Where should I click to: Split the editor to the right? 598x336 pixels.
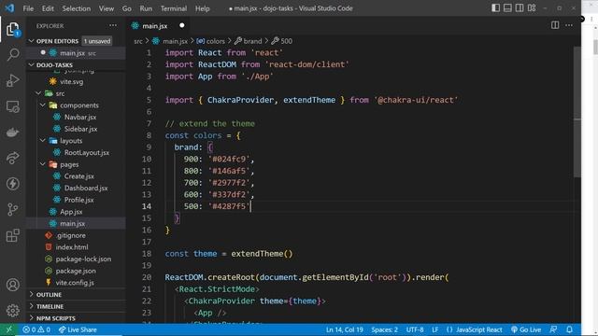[x=555, y=25]
